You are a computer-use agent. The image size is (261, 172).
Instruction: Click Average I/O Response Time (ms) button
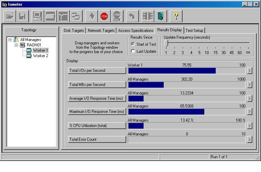point(97,98)
